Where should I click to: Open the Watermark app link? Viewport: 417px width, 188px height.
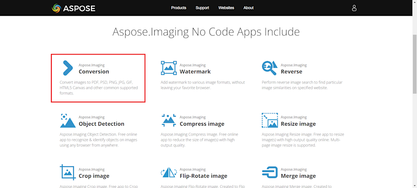point(195,72)
